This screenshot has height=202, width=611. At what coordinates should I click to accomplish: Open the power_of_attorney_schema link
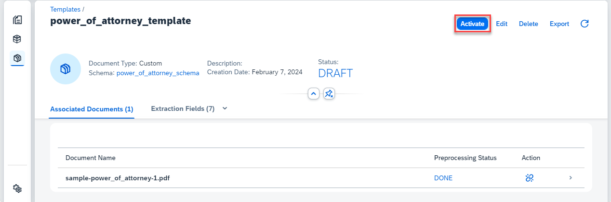click(x=158, y=73)
